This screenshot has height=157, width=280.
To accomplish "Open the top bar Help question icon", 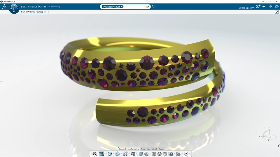I will click(x=277, y=7).
